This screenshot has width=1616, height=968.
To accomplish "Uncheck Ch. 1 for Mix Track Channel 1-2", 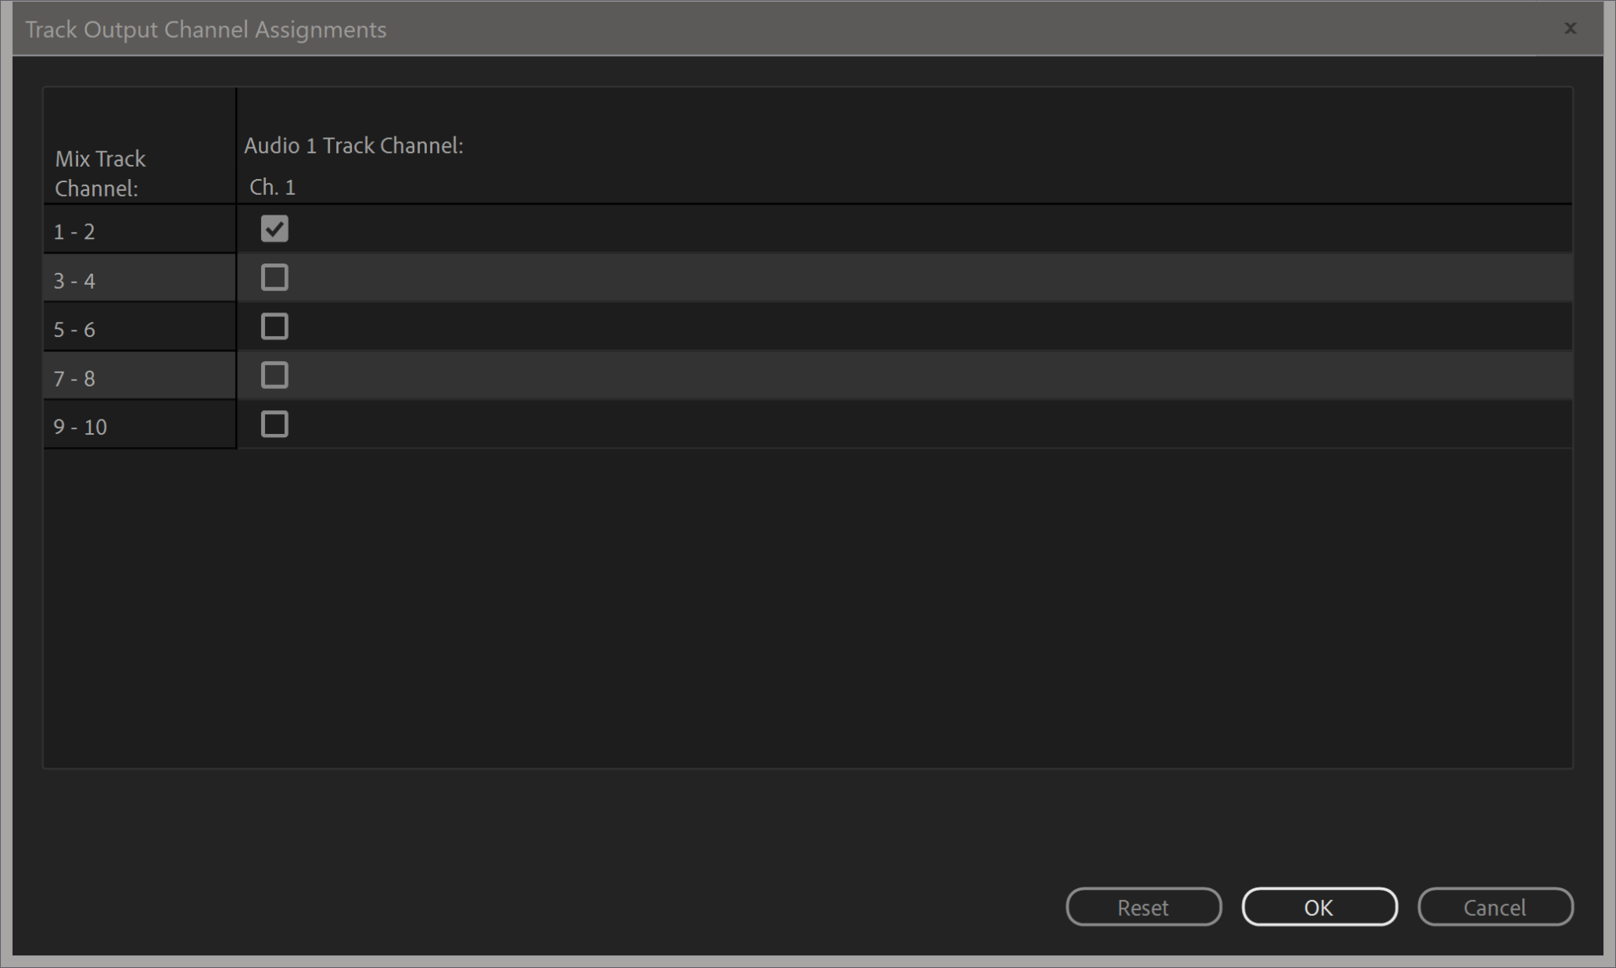I will pyautogui.click(x=274, y=229).
